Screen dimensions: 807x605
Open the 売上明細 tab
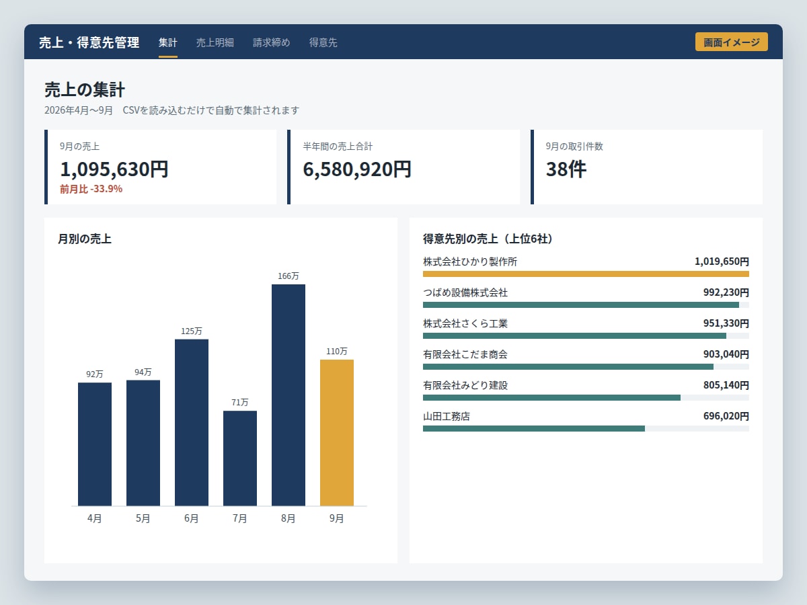pyautogui.click(x=215, y=42)
